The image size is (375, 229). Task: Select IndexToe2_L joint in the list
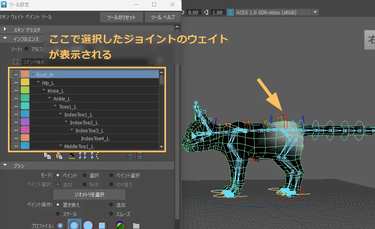(84, 122)
